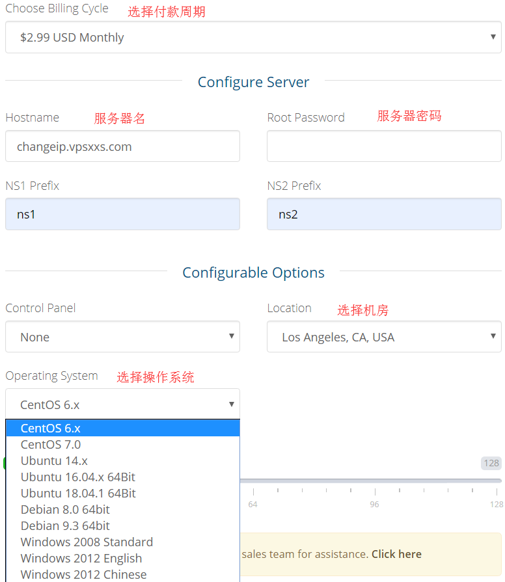Open the Location dropdown
505x582 pixels.
tap(384, 337)
